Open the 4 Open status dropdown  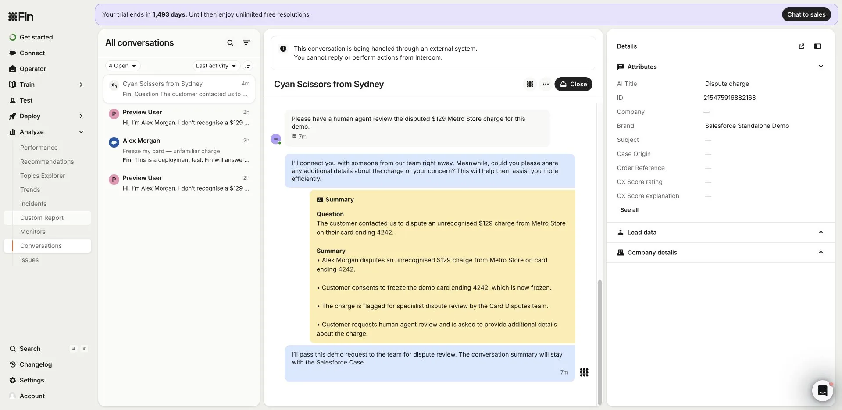pos(123,66)
